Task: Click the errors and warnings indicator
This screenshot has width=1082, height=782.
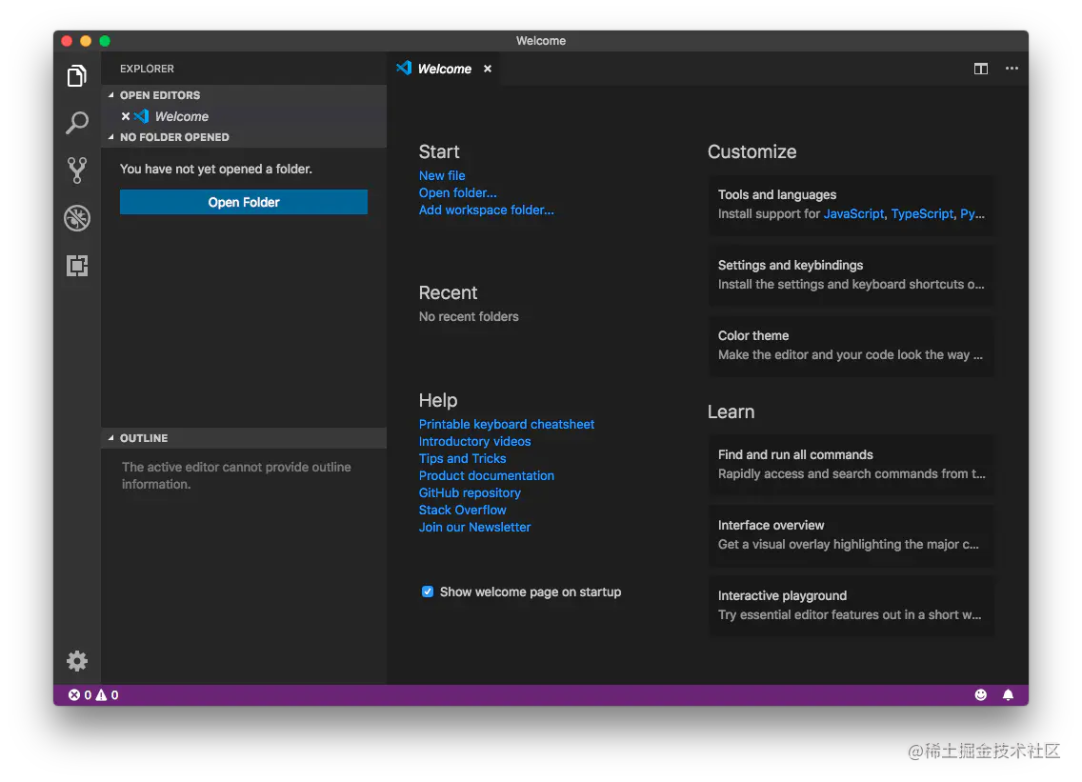Action: coord(93,694)
